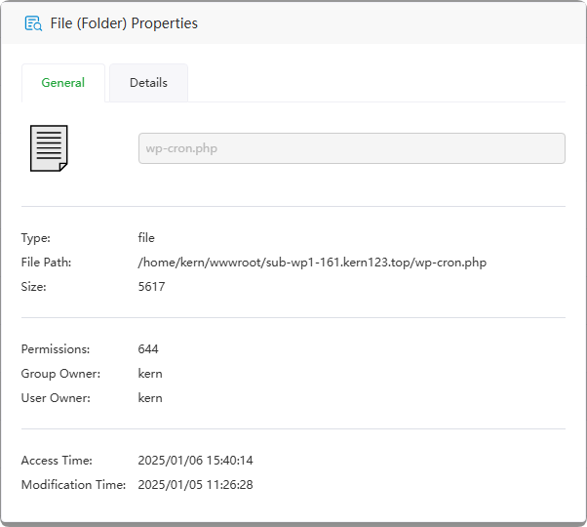Click the size value 5617
The image size is (587, 527).
(152, 287)
